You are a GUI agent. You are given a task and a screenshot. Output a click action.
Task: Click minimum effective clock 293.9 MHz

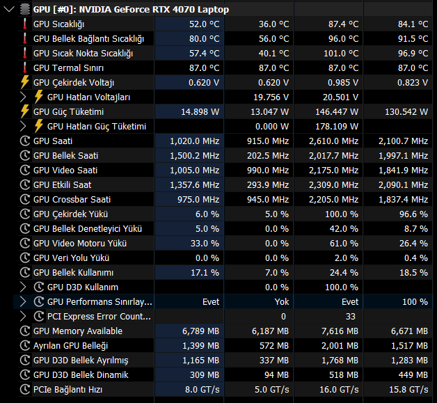click(x=268, y=184)
